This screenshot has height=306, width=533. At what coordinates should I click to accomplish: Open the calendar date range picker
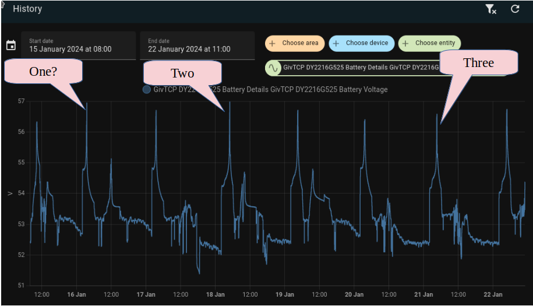click(x=11, y=45)
